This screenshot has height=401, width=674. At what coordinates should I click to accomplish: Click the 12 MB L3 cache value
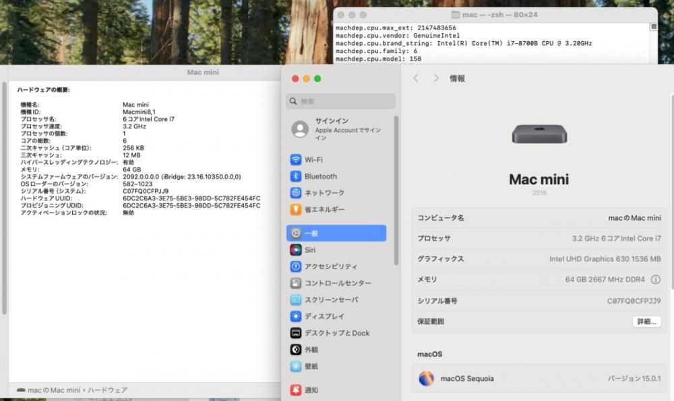coord(131,155)
